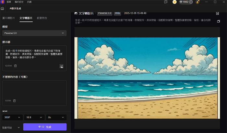Click the 模型 section label
The image size is (227, 133).
pos(5,27)
